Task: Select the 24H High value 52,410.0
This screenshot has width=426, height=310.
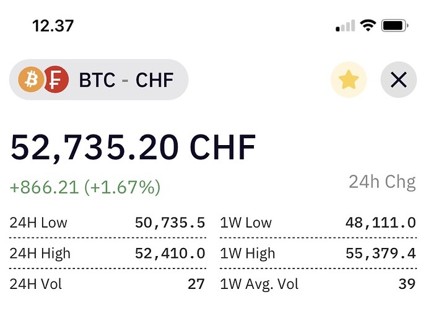Action: tap(170, 253)
